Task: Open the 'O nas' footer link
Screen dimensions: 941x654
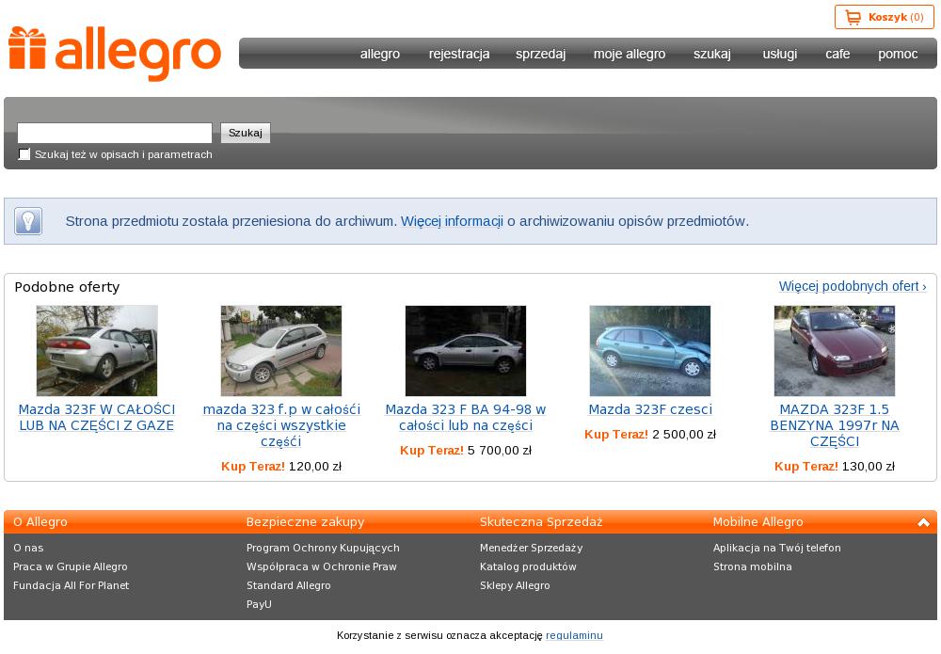Action: [x=28, y=548]
